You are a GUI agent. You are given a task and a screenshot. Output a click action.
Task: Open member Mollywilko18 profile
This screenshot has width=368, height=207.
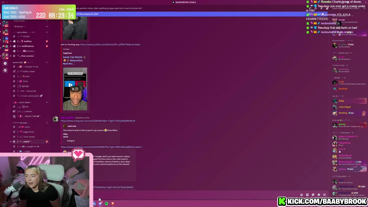349,156
